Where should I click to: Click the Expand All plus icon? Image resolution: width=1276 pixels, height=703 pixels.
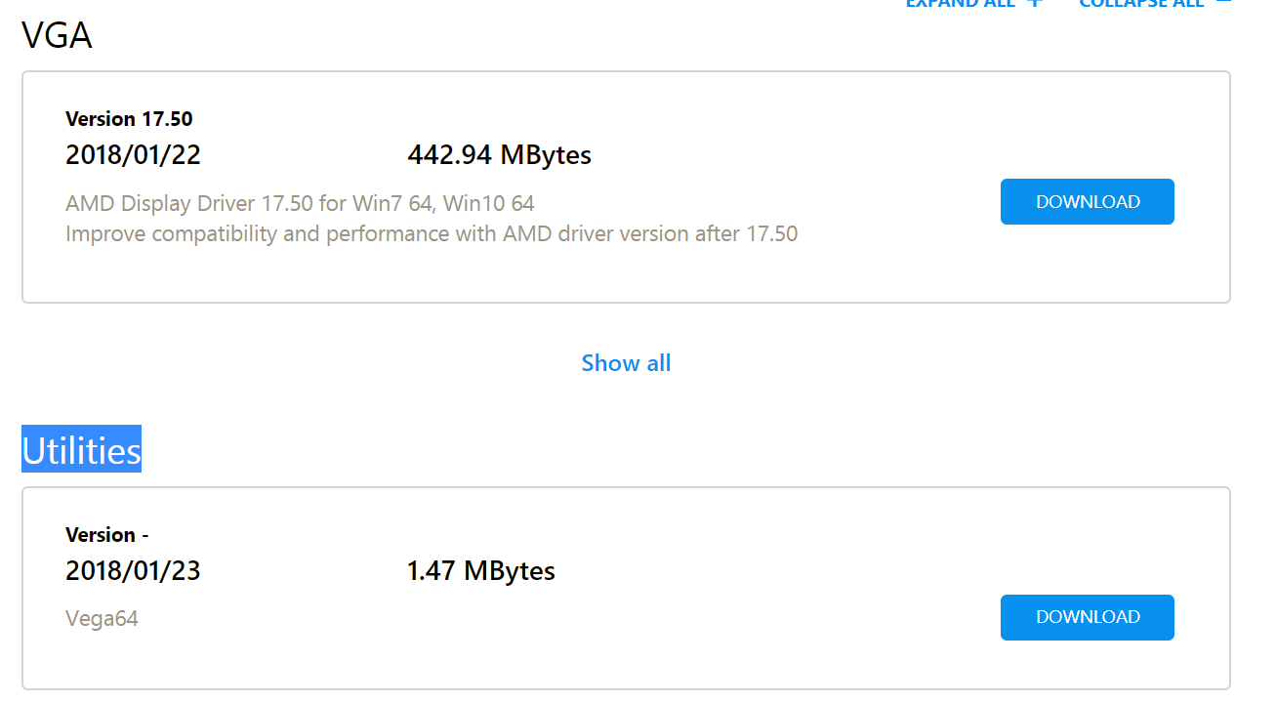(1035, 3)
